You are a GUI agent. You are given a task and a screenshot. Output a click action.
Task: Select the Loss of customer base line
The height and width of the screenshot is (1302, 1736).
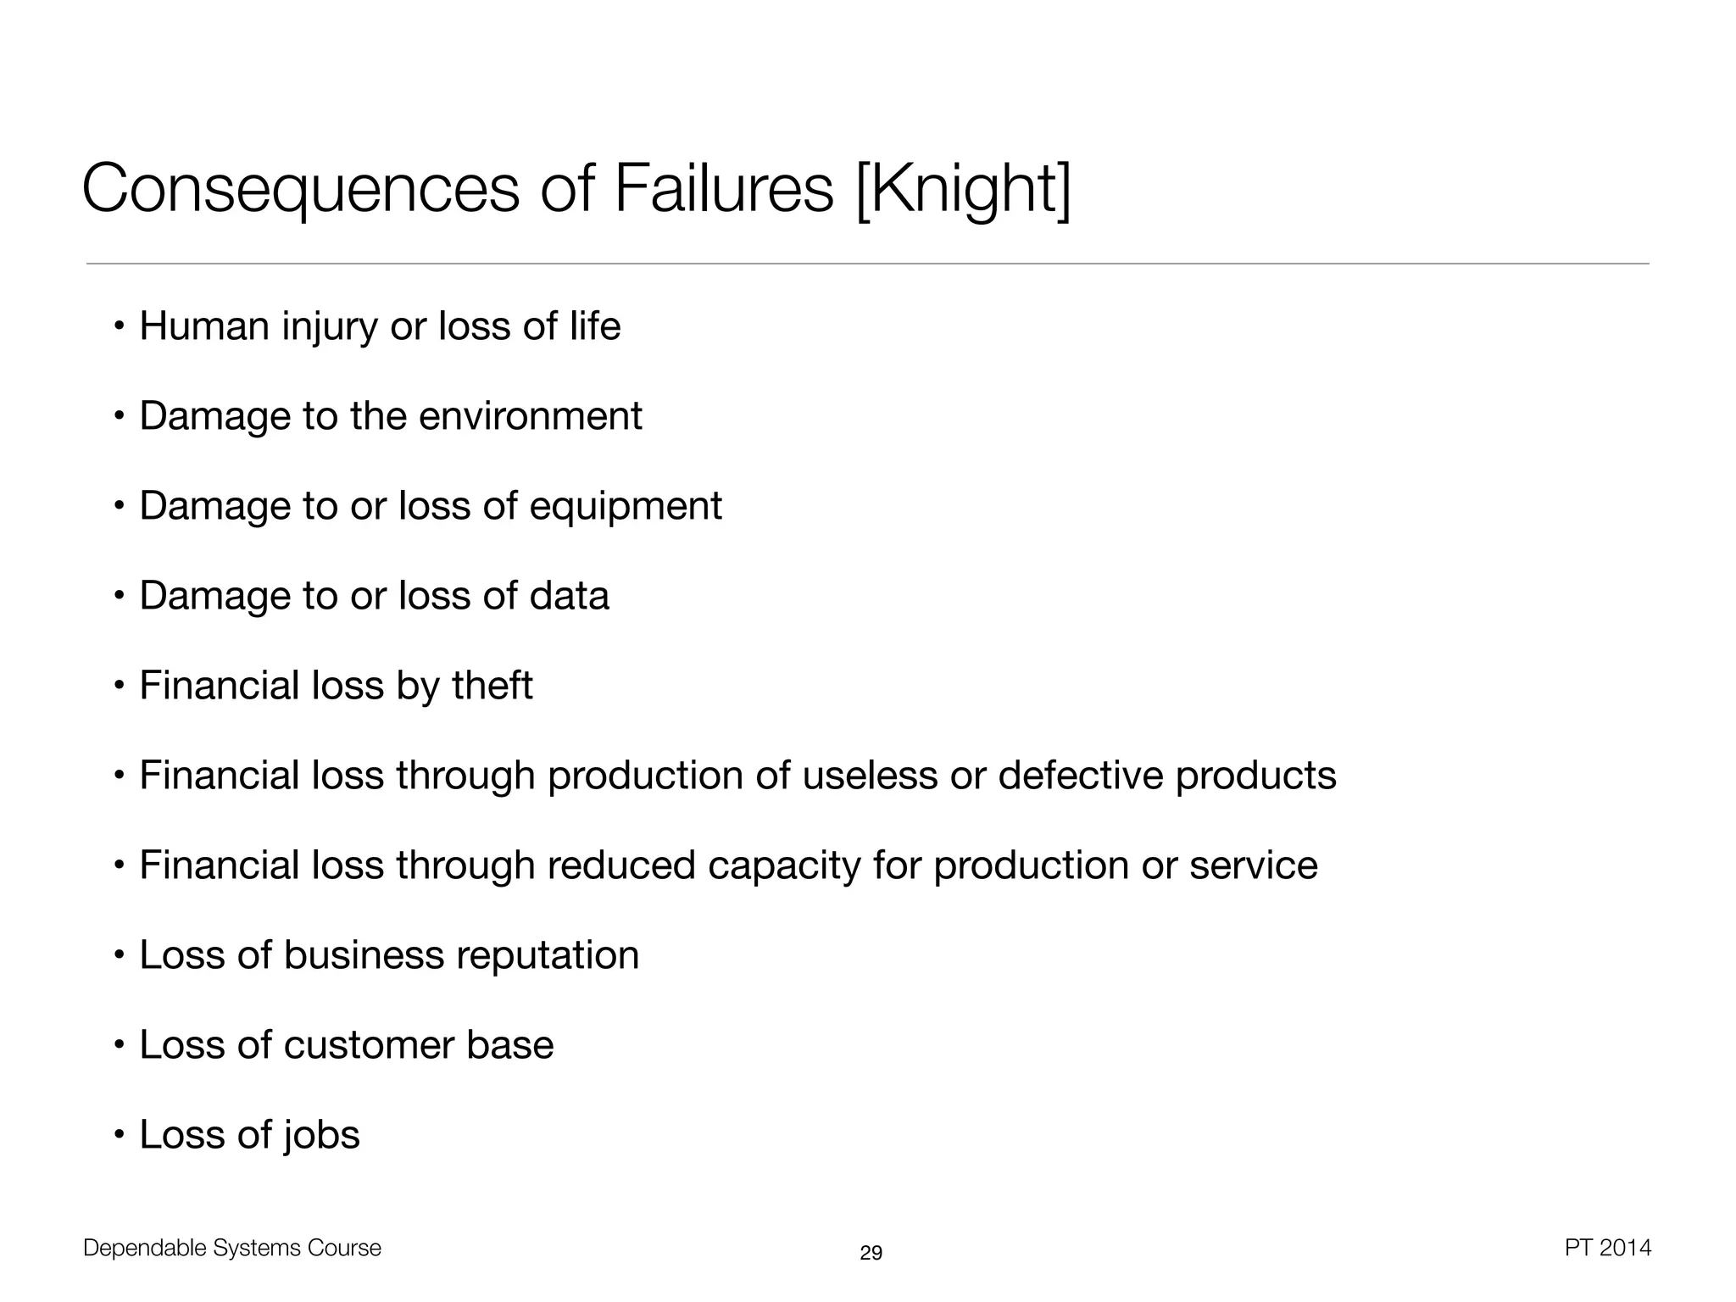coord(346,1045)
